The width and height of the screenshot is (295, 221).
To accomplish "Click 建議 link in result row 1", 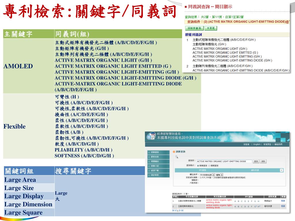I will 283,201.
